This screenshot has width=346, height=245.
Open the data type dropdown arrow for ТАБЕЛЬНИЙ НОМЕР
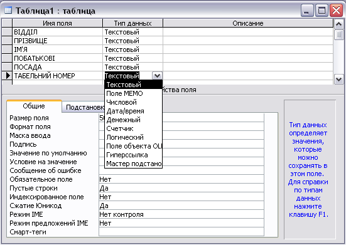157,76
